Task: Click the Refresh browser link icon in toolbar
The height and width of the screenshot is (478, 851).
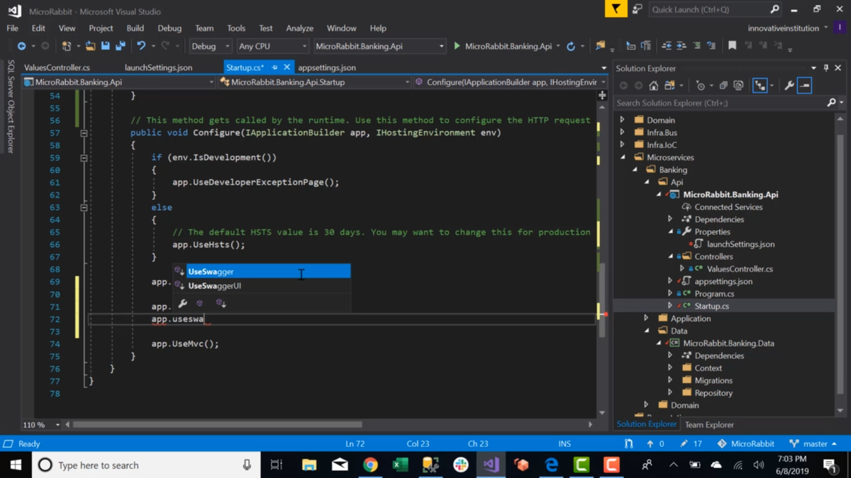Action: (x=571, y=46)
